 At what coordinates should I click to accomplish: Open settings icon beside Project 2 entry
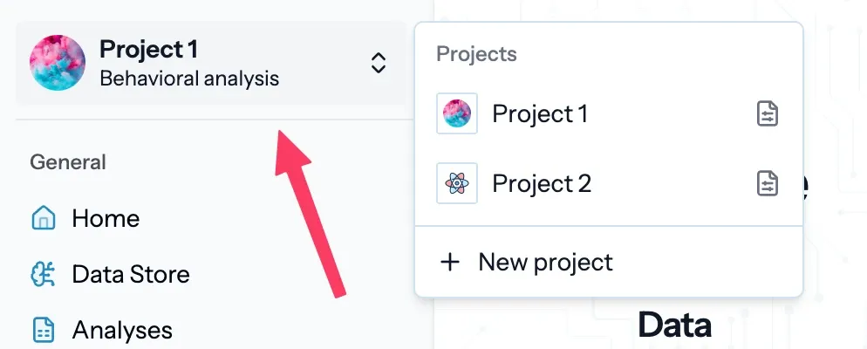[x=767, y=183]
